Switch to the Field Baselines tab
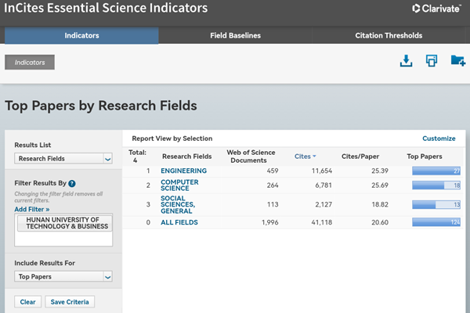This screenshot has width=470, height=313. coord(235,35)
